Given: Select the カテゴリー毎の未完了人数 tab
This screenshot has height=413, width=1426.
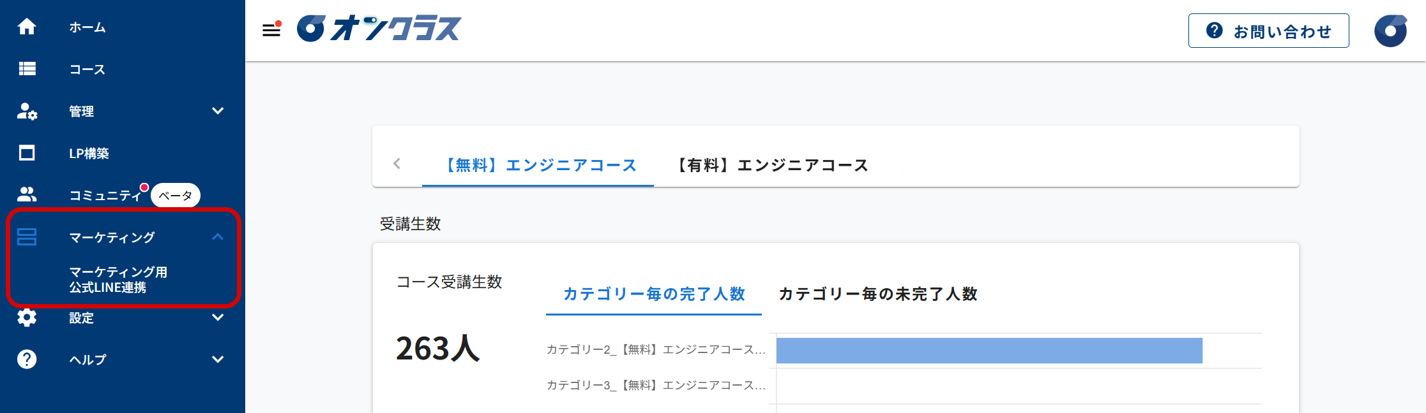Looking at the screenshot, I should point(877,294).
